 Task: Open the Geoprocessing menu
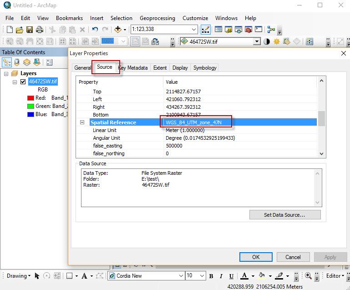pos(157,18)
